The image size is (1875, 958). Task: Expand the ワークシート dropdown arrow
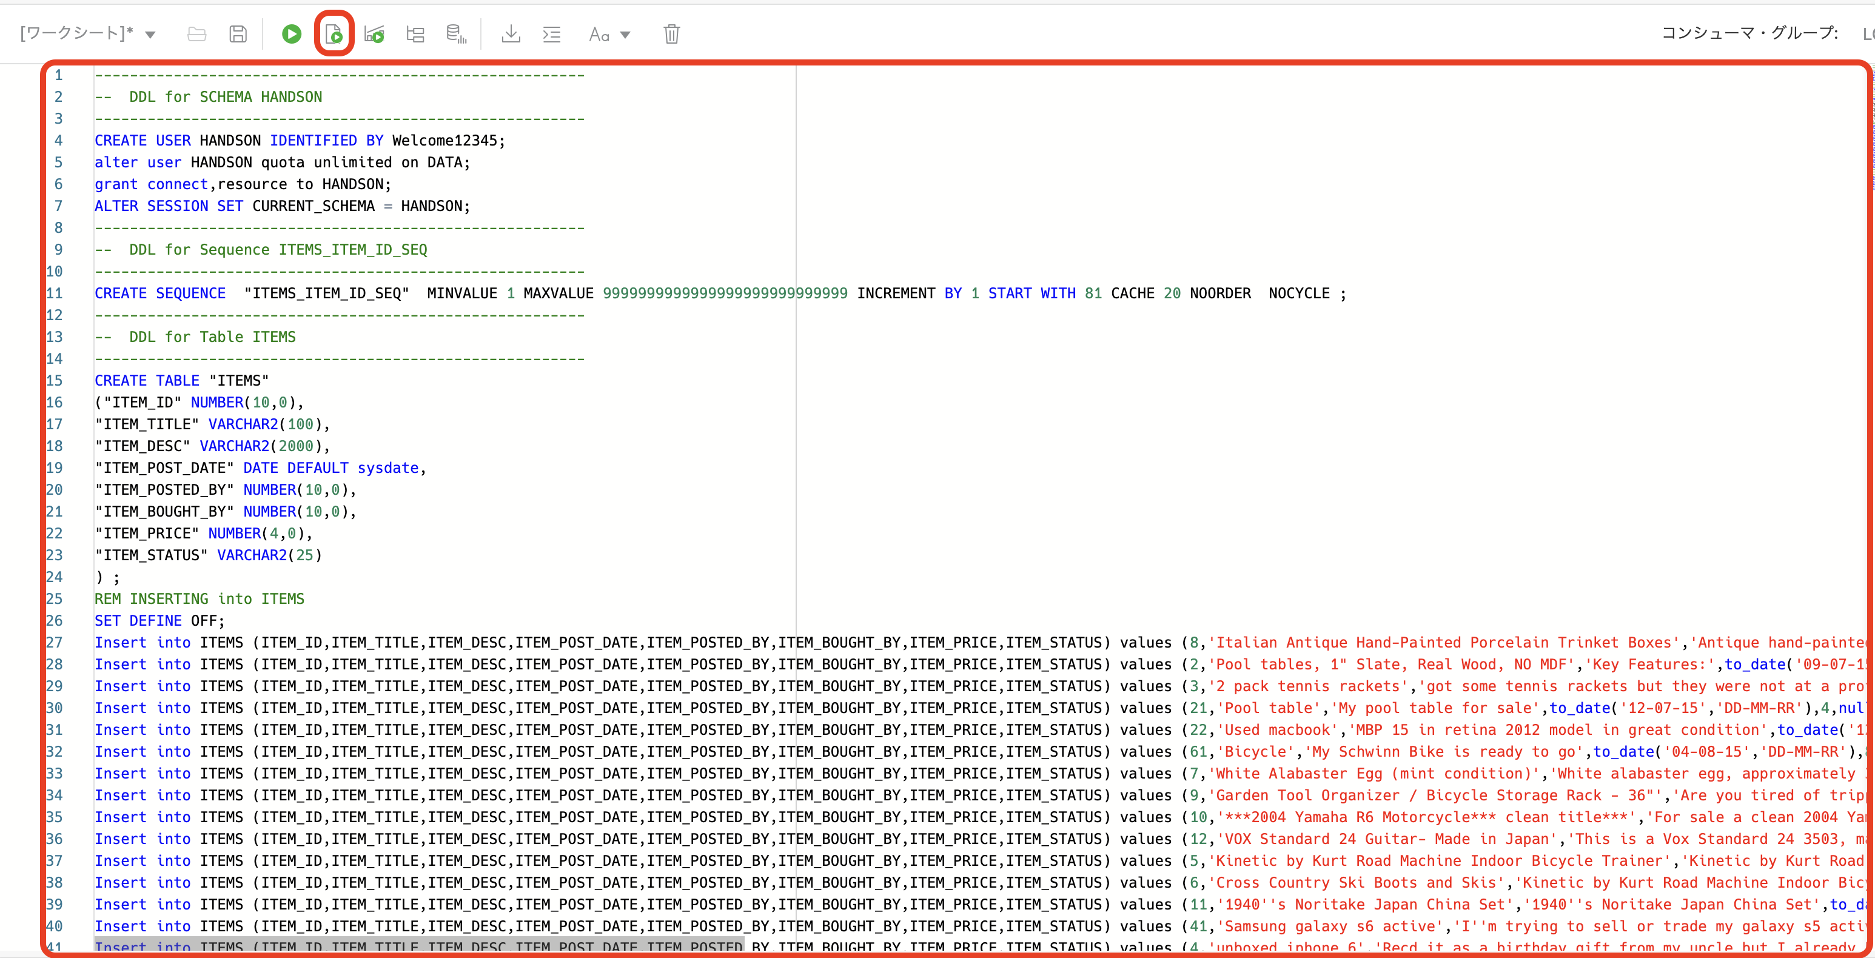coord(150,34)
